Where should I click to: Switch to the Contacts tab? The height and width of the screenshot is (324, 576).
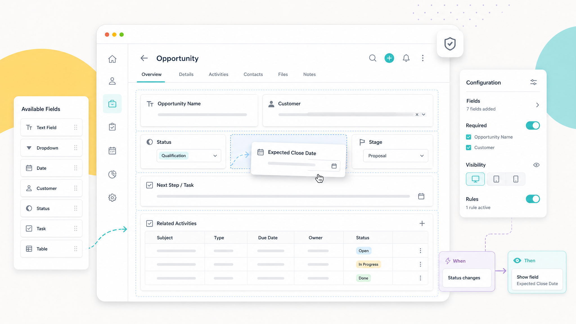point(253,74)
